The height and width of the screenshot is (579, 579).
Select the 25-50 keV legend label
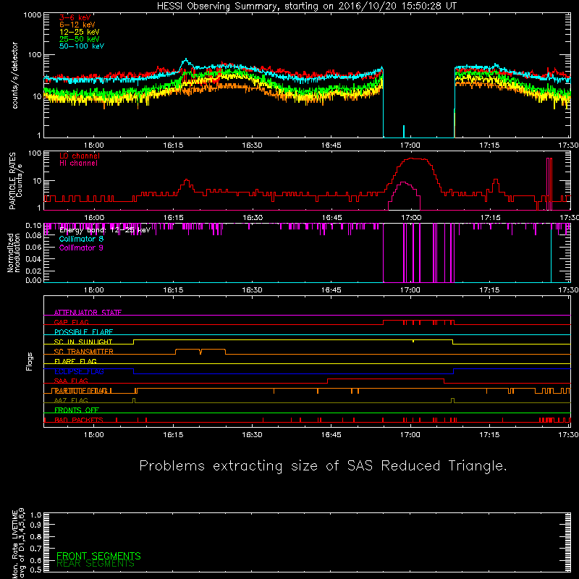[80, 39]
